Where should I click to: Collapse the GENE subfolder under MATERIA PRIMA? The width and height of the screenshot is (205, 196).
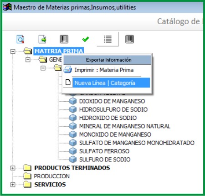pyautogui.click(x=28, y=60)
